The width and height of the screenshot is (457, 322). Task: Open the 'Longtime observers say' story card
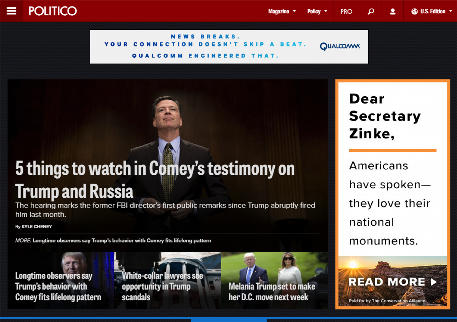pos(61,281)
